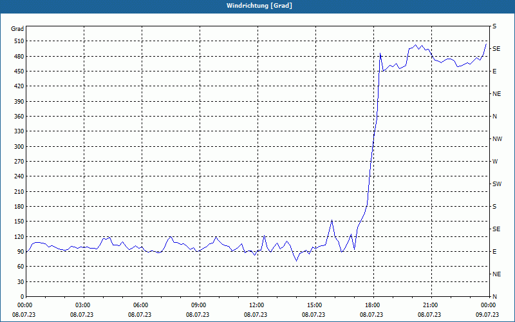515x322 pixels.
Task: Click the '12:00' time label
Action: 258,305
